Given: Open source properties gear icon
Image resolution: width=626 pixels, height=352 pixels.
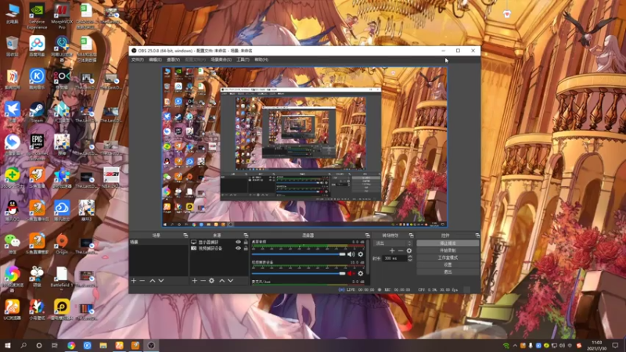Looking at the screenshot, I should [211, 281].
